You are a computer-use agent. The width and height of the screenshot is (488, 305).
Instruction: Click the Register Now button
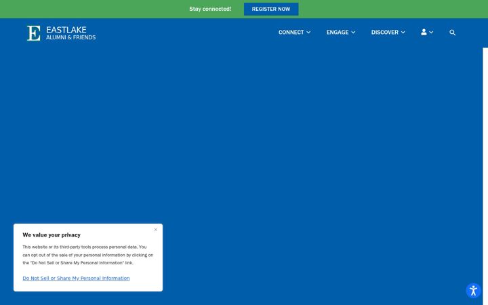click(x=270, y=9)
